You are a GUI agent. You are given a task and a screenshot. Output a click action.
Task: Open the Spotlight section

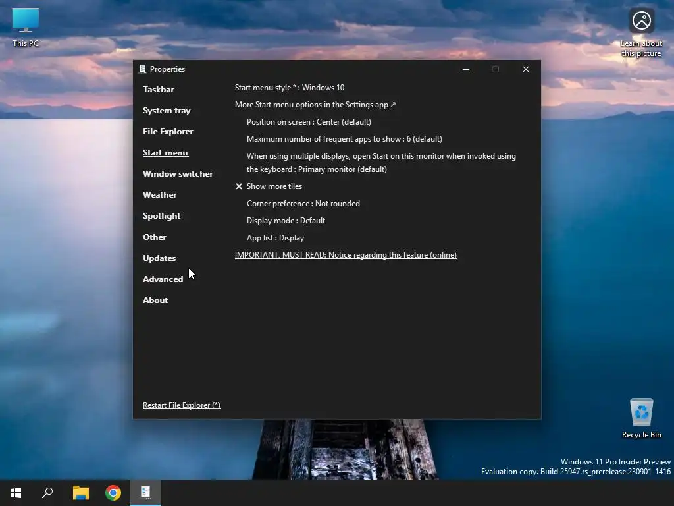161,216
